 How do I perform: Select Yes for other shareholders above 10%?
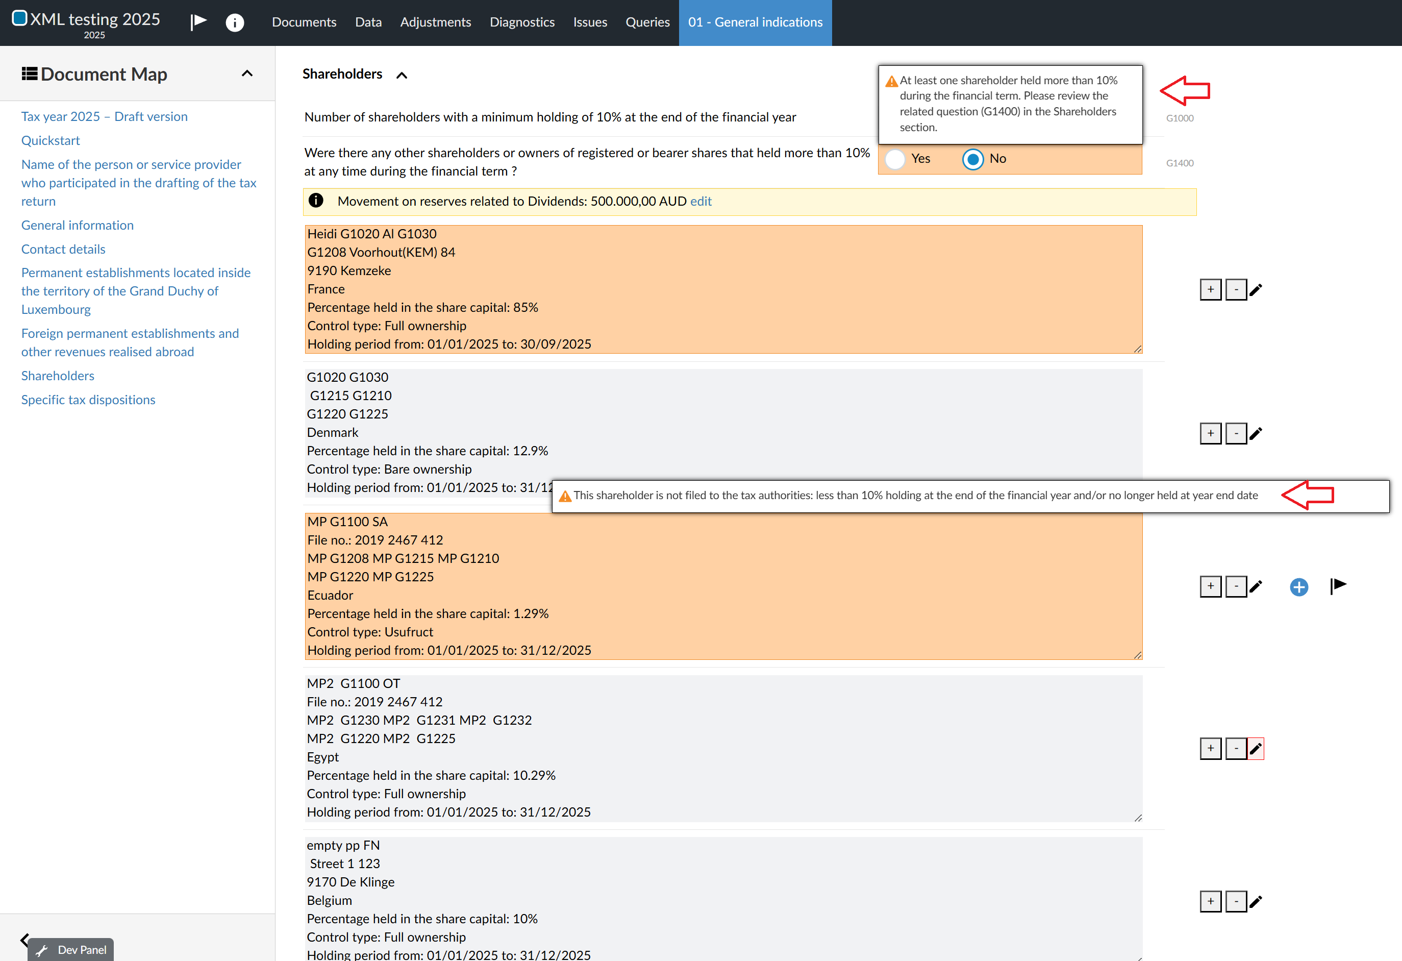(895, 159)
